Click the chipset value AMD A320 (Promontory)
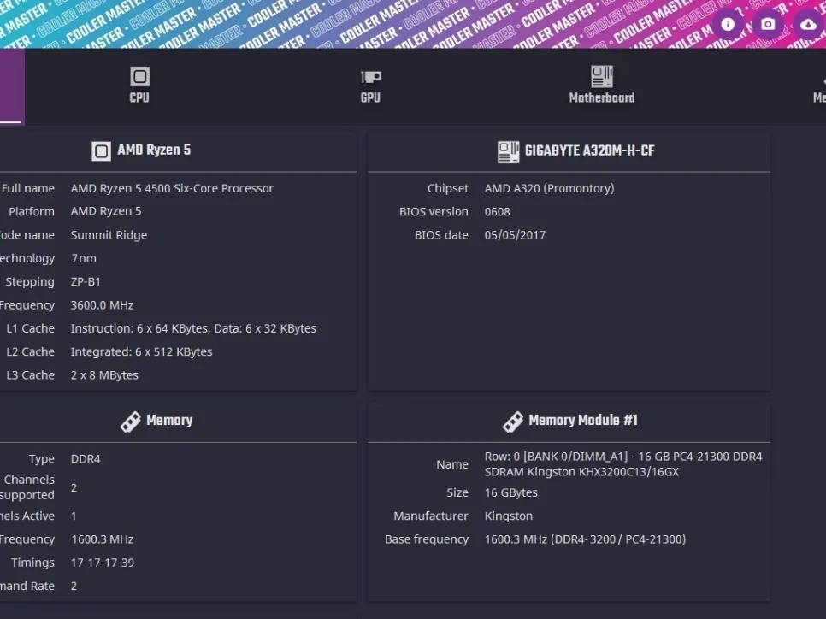 point(550,188)
